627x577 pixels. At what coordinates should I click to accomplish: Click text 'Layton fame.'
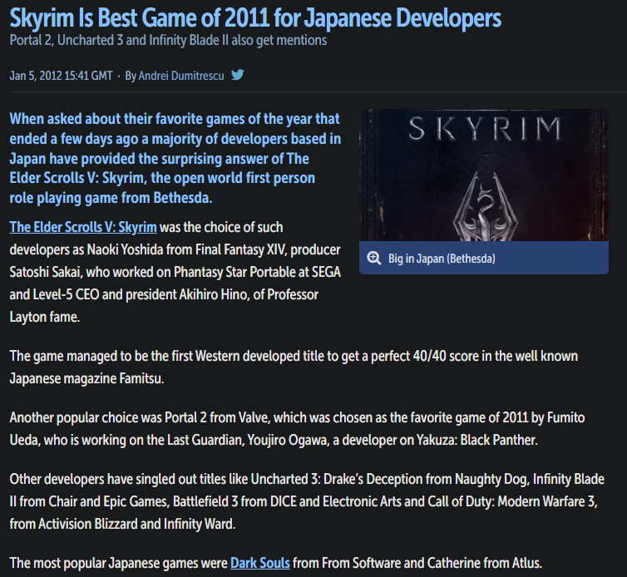click(x=45, y=317)
